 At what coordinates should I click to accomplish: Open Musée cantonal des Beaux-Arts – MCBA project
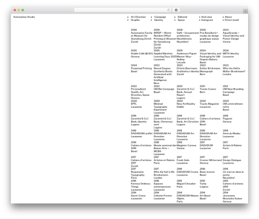(x=165, y=148)
